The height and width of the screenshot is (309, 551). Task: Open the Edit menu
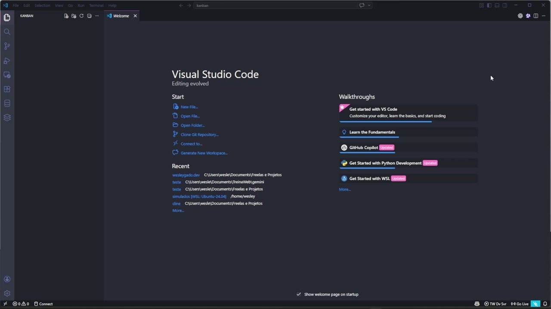pos(27,6)
